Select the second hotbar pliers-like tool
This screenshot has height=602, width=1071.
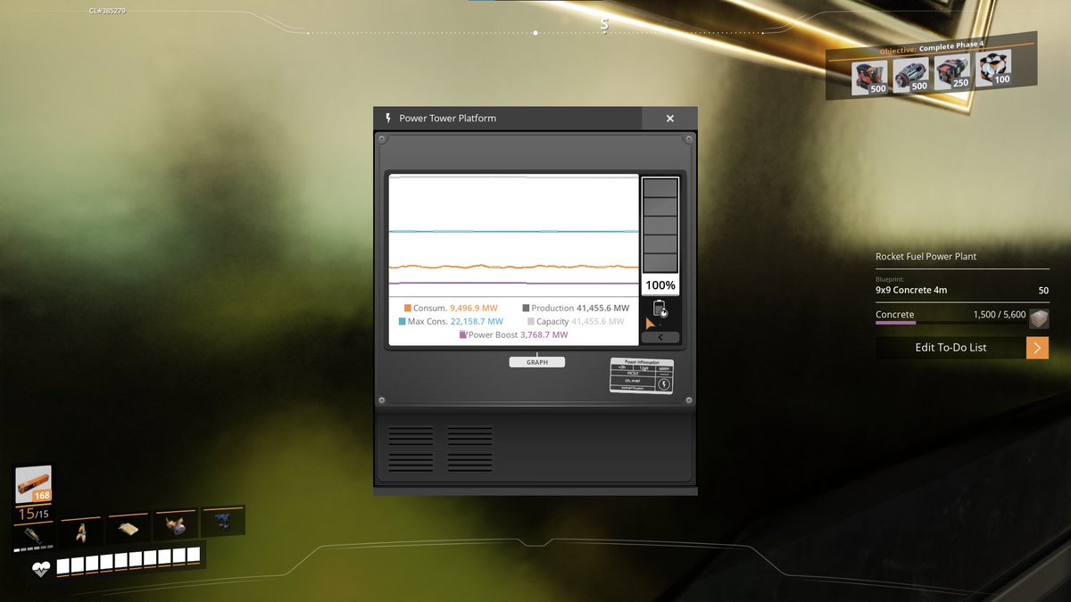click(79, 532)
